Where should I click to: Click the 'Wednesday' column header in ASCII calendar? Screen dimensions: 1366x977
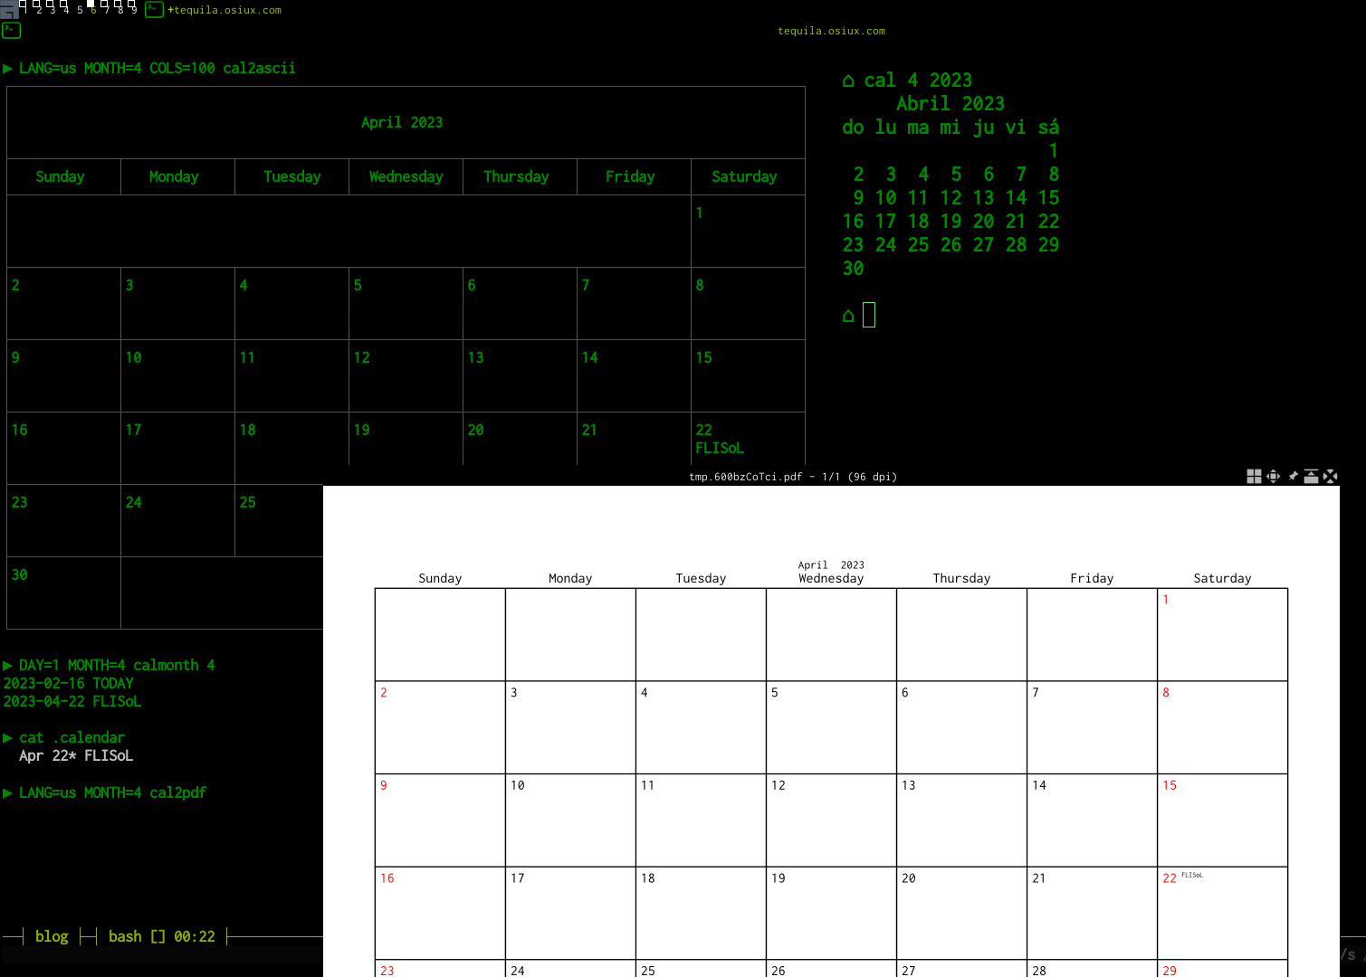tap(406, 176)
